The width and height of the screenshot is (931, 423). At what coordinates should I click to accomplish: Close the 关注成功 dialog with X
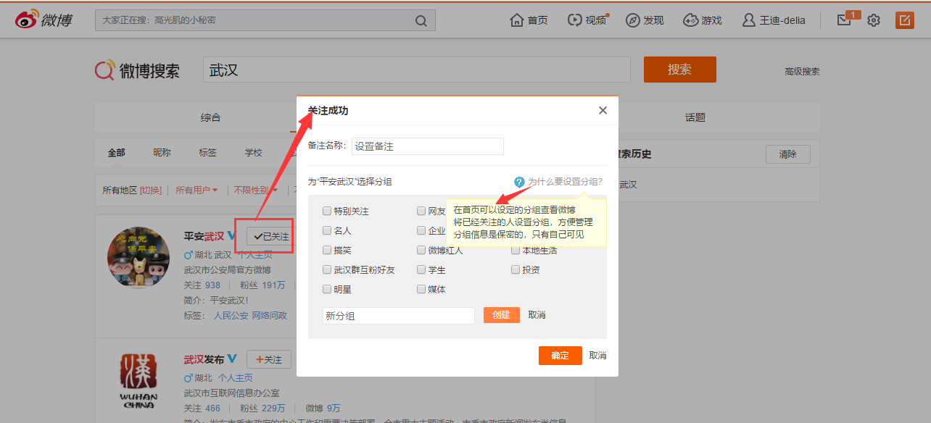click(x=603, y=111)
